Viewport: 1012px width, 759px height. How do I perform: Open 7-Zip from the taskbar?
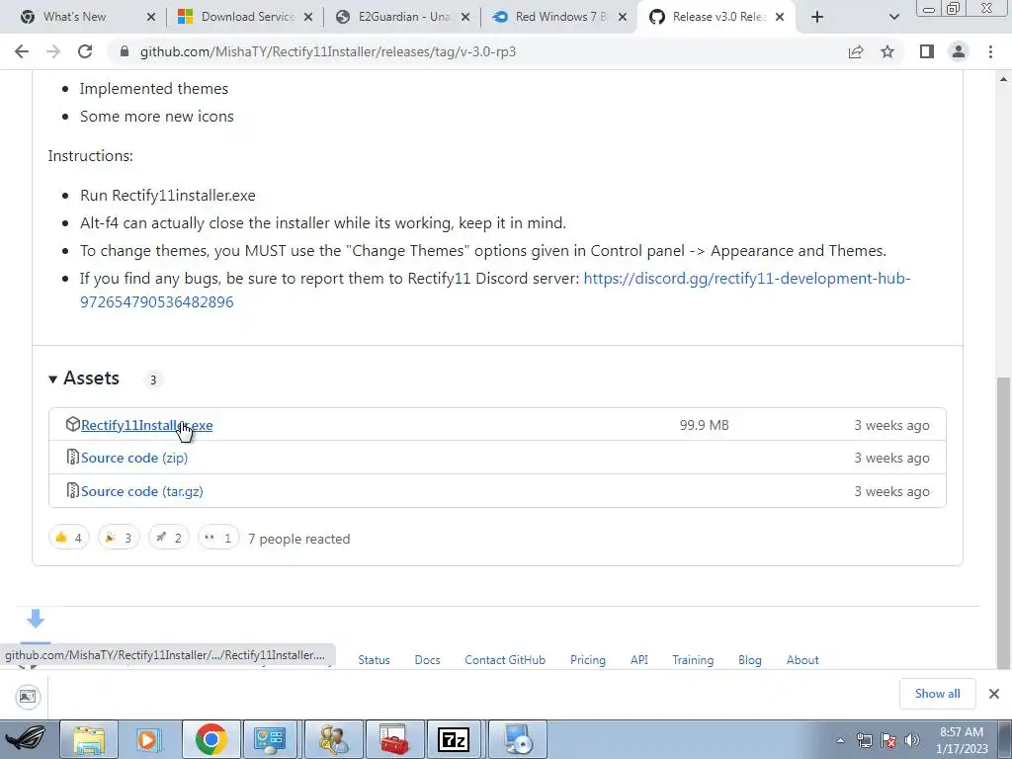coord(453,739)
